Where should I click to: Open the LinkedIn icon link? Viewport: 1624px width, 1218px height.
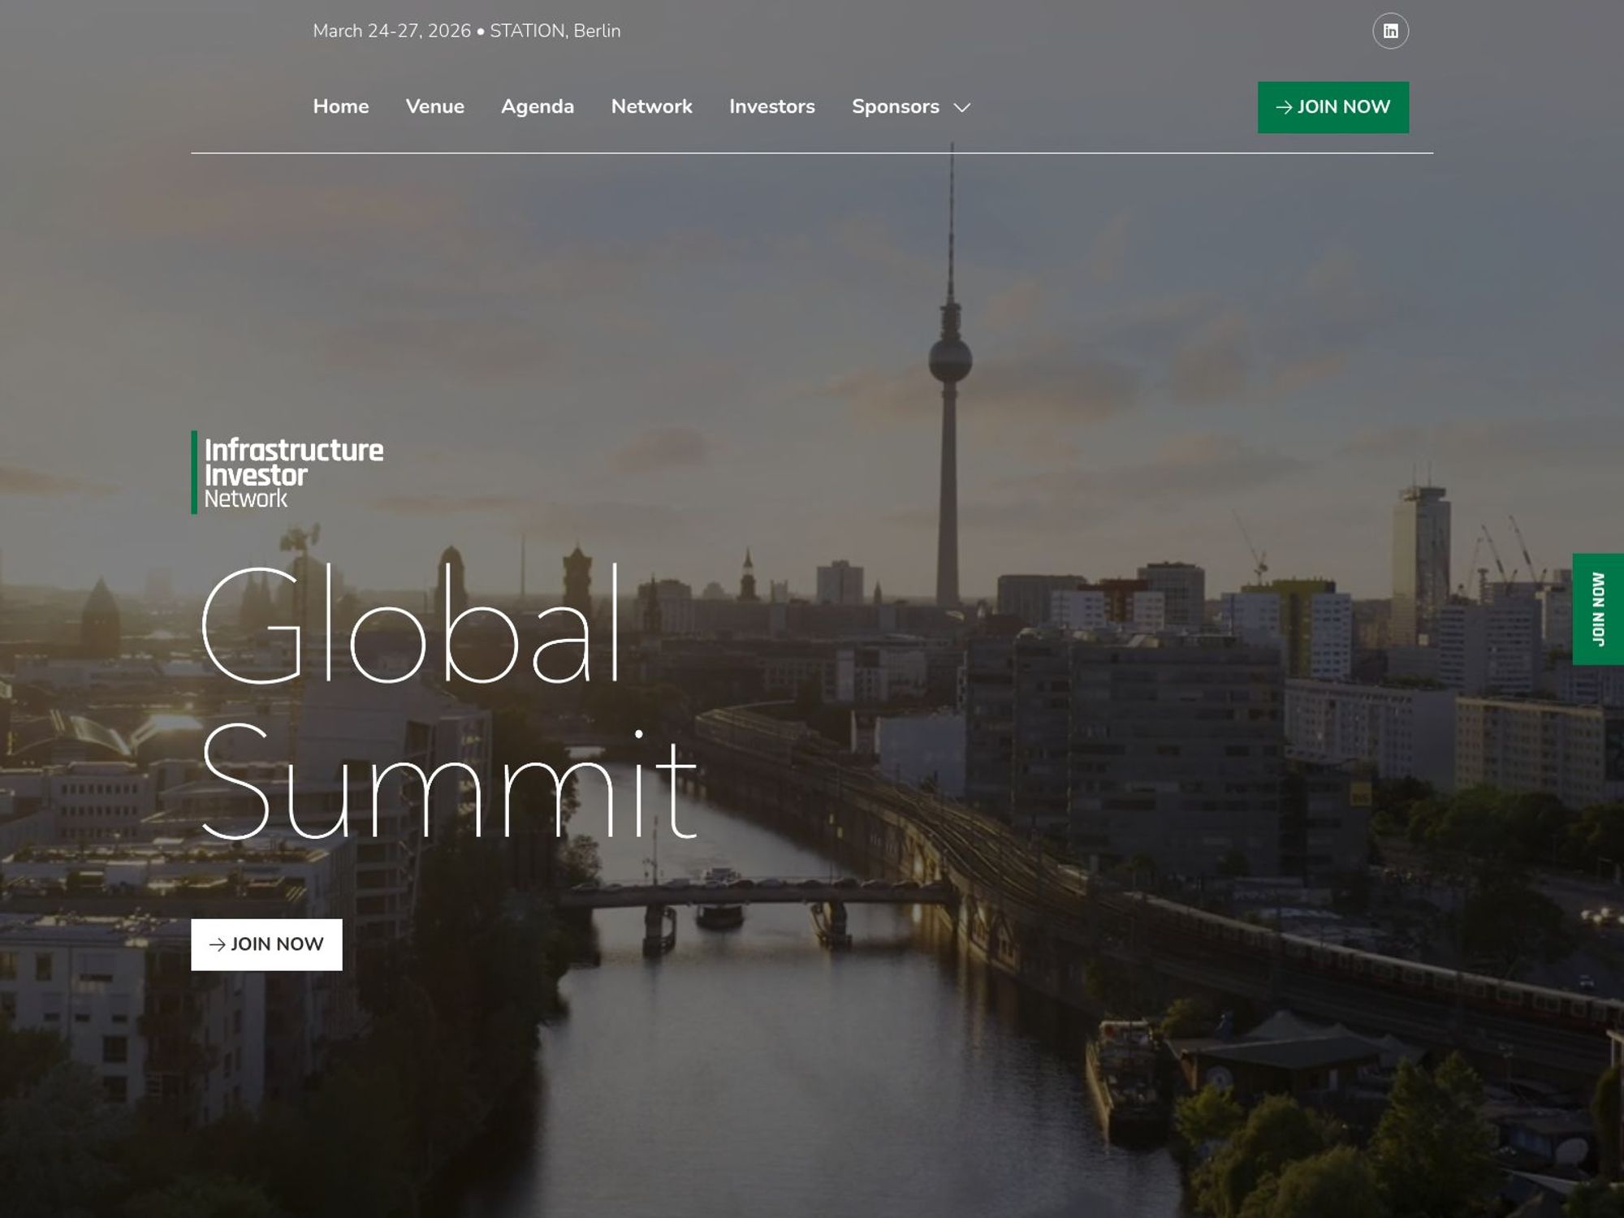(1390, 31)
